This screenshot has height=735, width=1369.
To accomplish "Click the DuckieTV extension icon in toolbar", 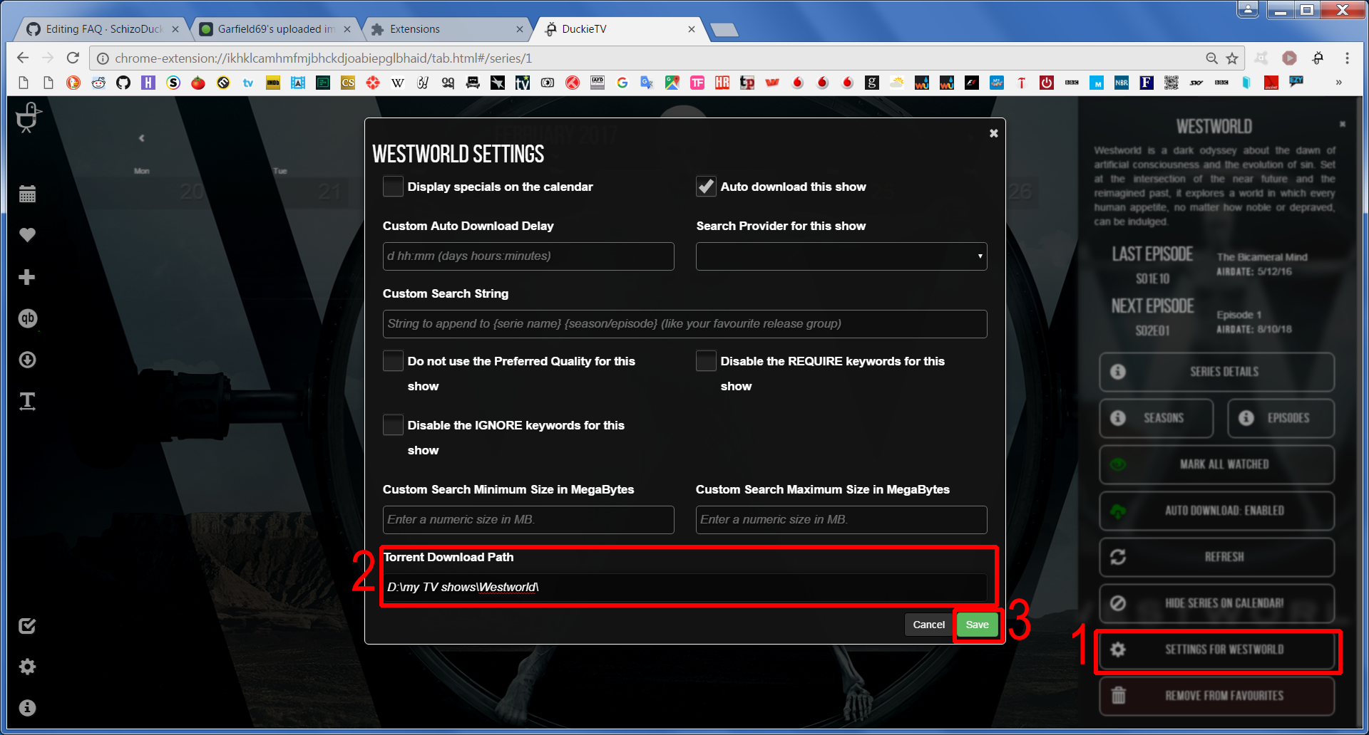I will [1318, 58].
